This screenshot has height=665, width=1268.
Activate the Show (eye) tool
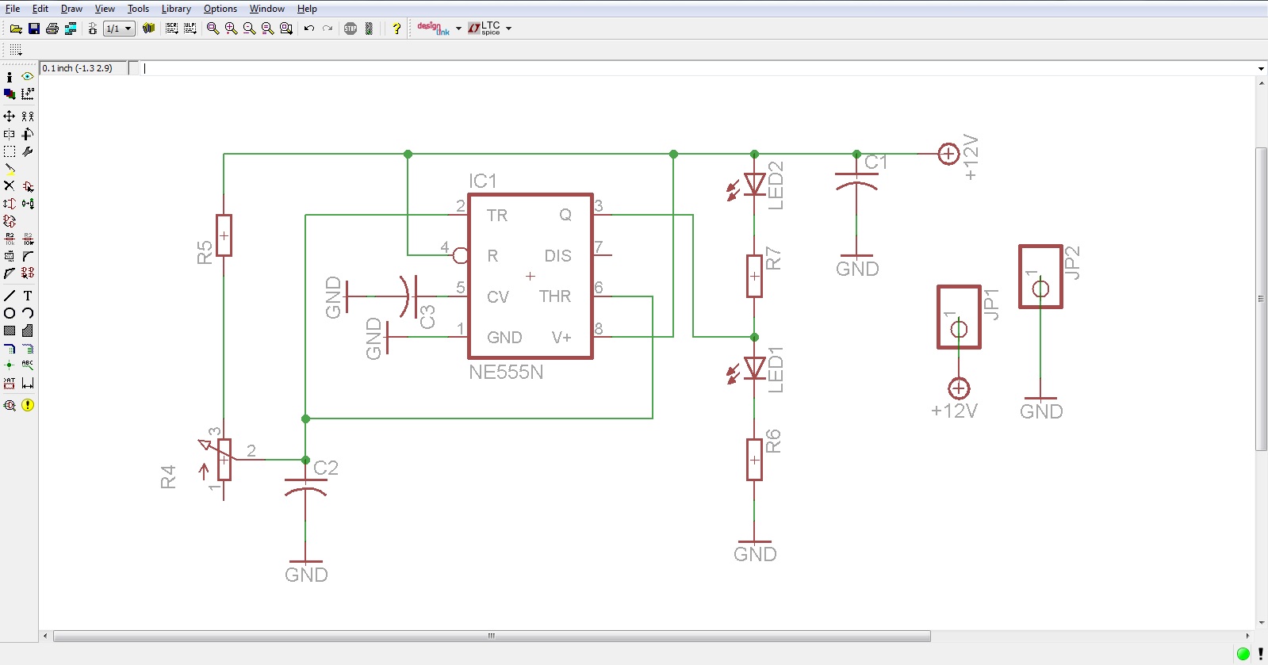coord(28,77)
